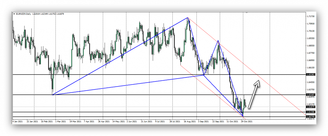The image size is (328, 136).
Task: Click the 1.60799 support level price label
Action: tap(311, 117)
